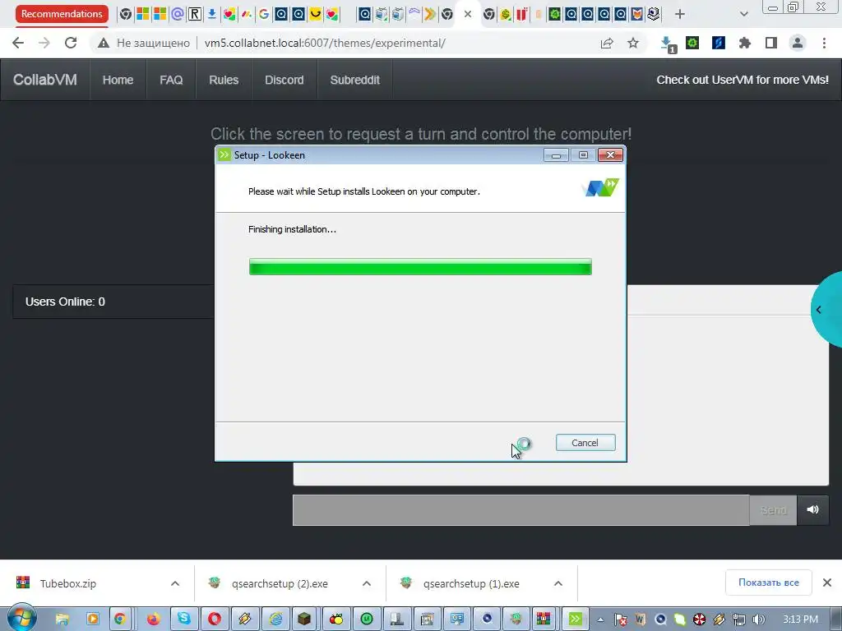Open the FAQ nav item
The image size is (842, 631).
171,80
